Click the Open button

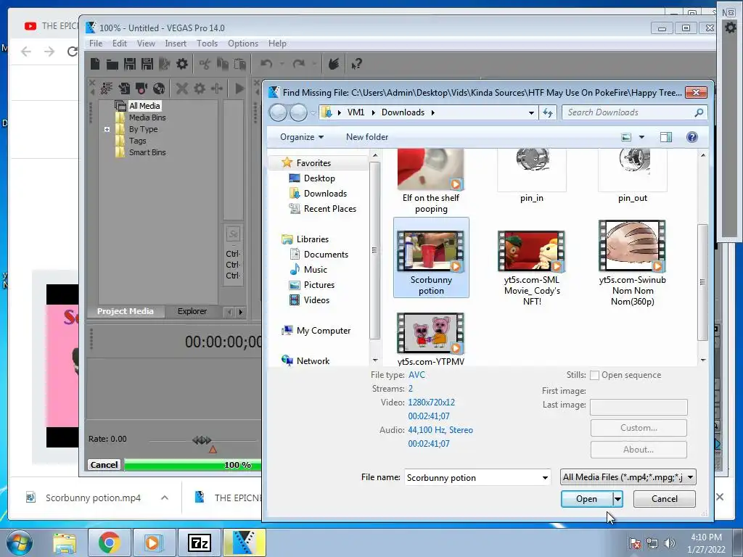pos(586,499)
